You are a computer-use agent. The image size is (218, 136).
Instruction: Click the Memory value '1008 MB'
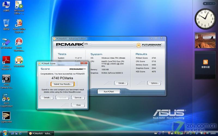point(105,70)
